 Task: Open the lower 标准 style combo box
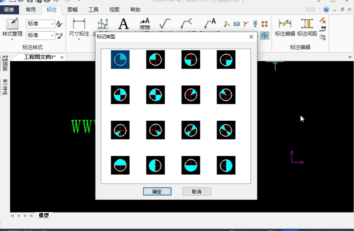[x=40, y=35]
